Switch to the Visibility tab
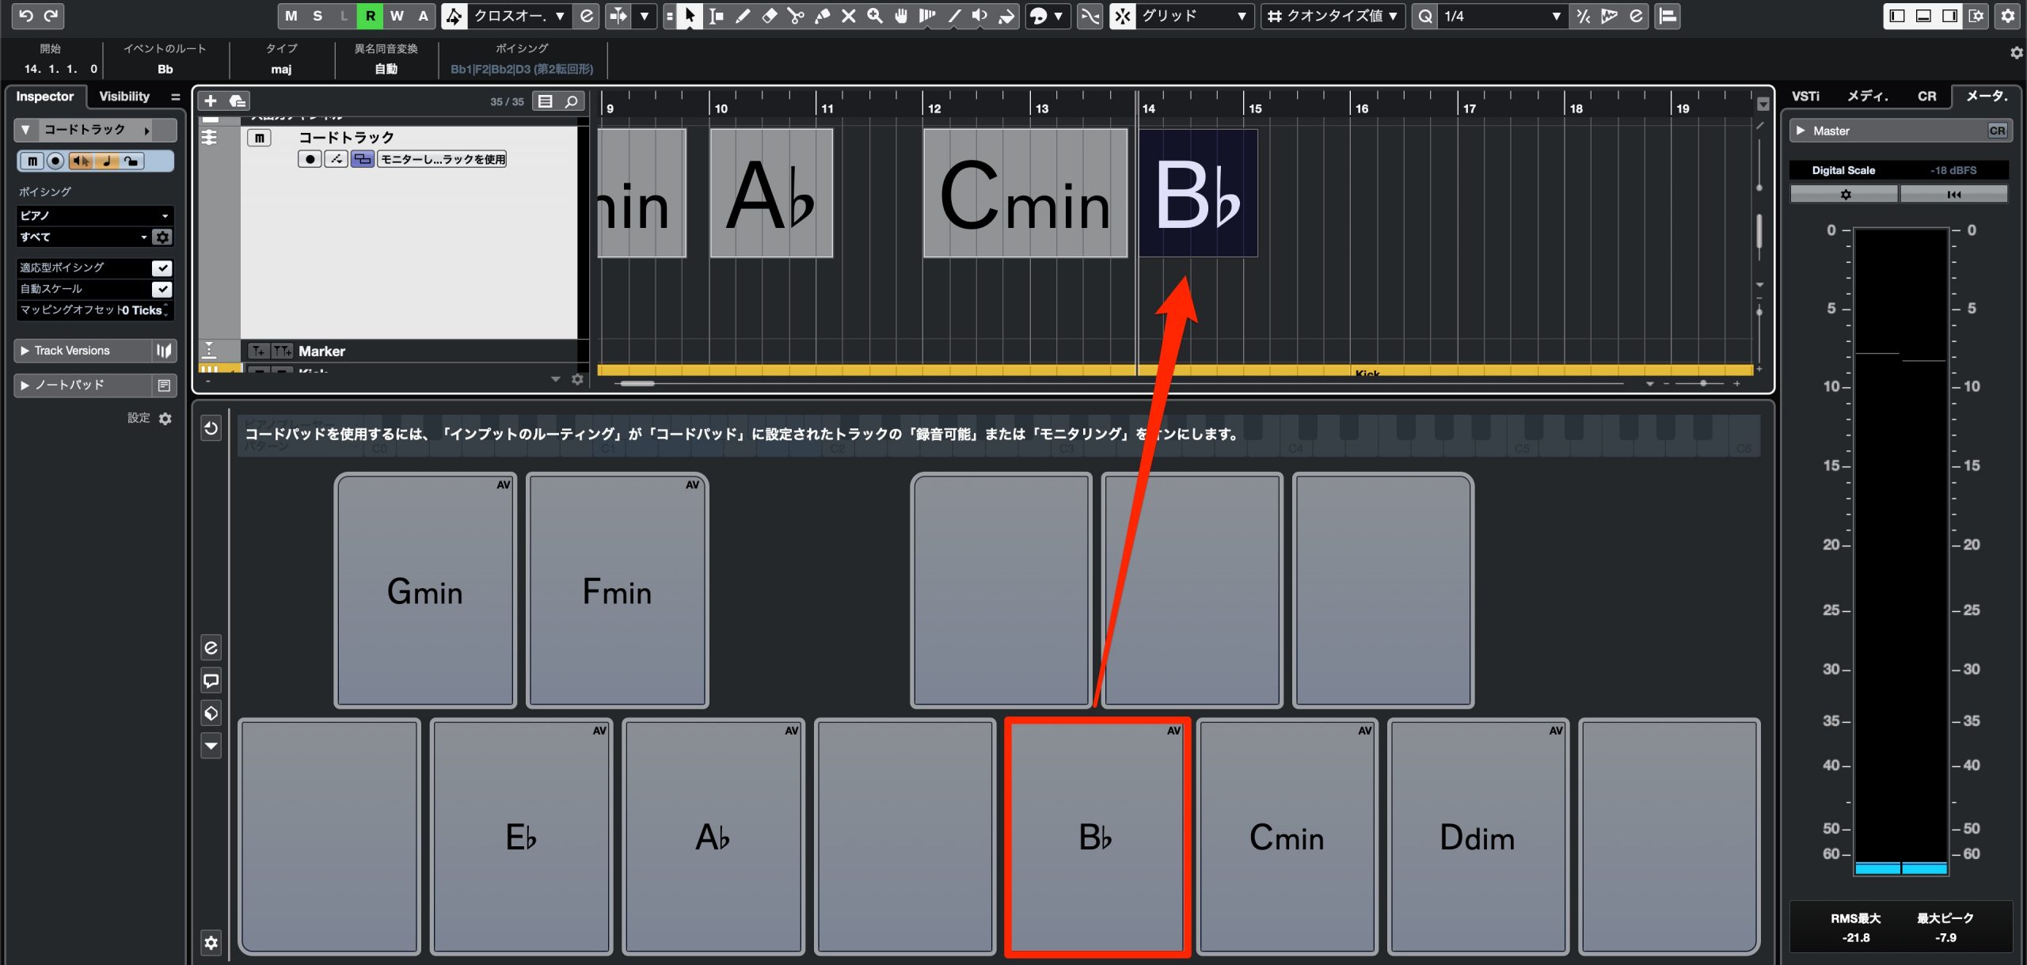This screenshot has height=965, width=2027. (x=124, y=97)
